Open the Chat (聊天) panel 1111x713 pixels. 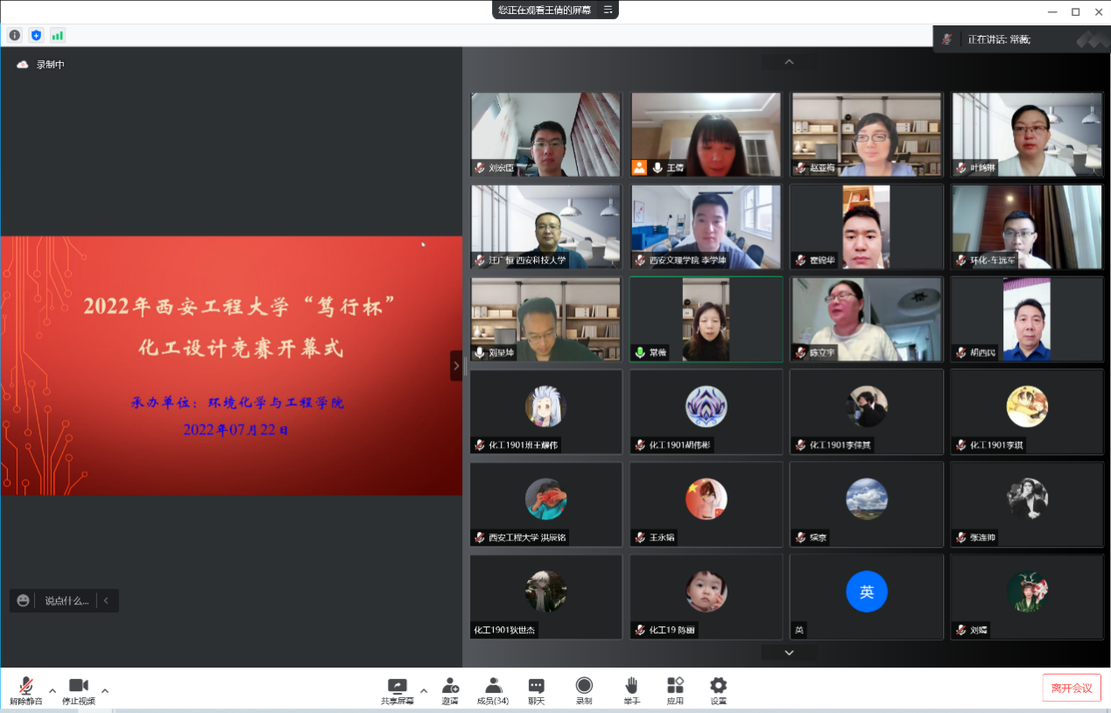pyautogui.click(x=536, y=689)
